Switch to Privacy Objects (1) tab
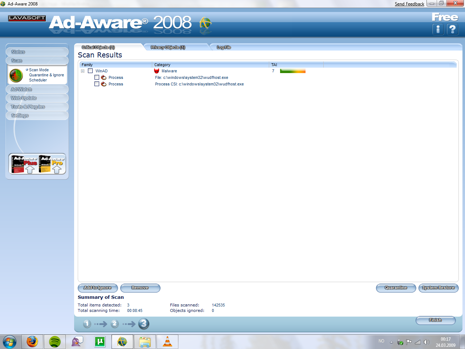 pyautogui.click(x=168, y=47)
